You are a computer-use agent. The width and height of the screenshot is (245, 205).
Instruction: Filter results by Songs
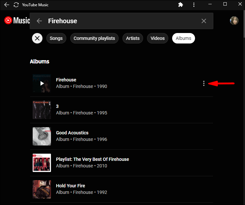56,38
